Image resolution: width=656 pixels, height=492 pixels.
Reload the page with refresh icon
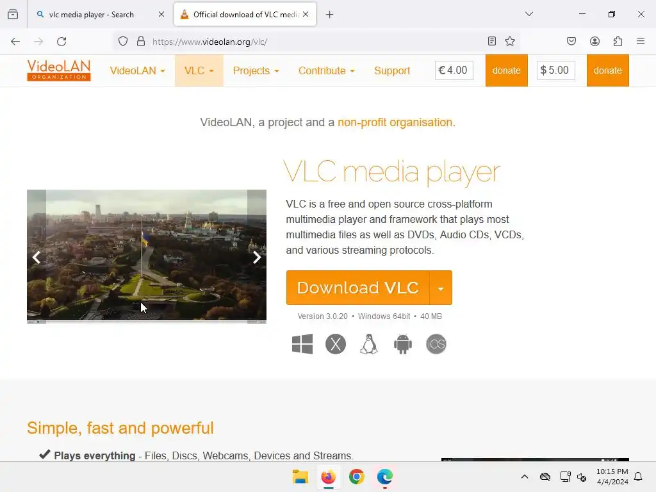pyautogui.click(x=61, y=42)
